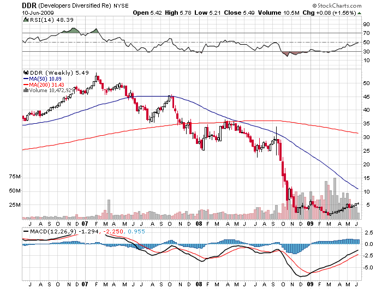The height and width of the screenshot is (289, 382).
Task: Click the MACD scale label -2.5
Action: click(x=368, y=255)
